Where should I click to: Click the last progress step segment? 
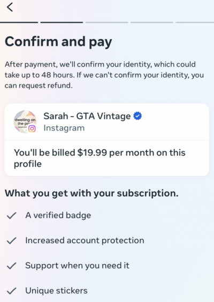point(195,22)
